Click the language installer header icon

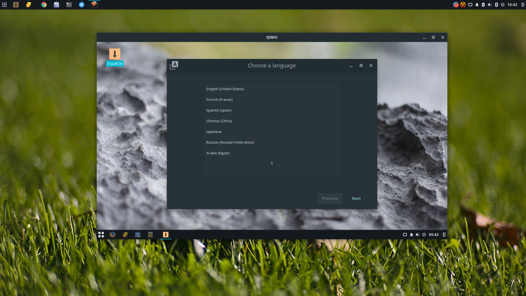pos(174,66)
